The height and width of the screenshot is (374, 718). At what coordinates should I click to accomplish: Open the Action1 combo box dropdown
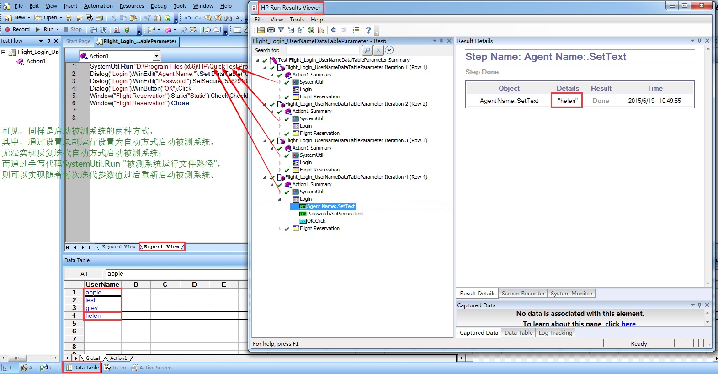(x=156, y=56)
